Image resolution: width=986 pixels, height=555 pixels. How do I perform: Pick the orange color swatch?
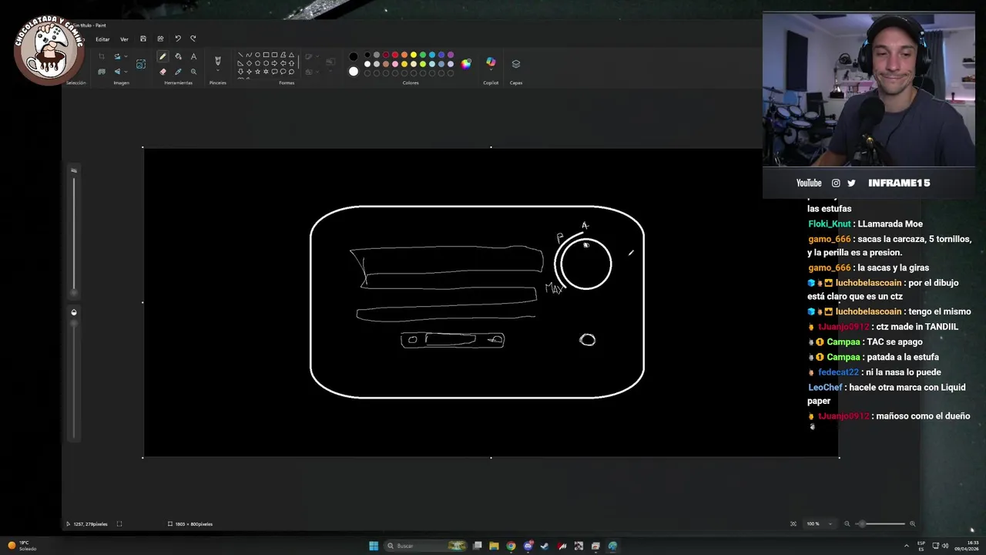(x=404, y=55)
